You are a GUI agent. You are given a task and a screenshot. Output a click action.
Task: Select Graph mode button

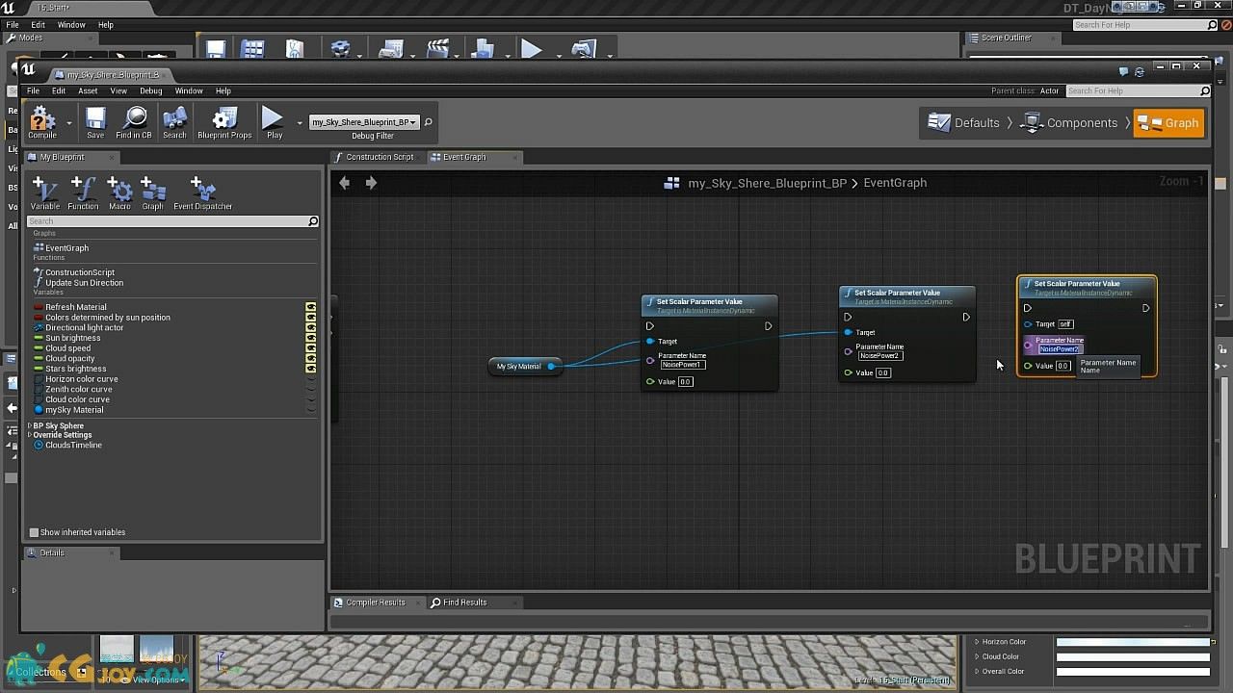click(x=1168, y=122)
